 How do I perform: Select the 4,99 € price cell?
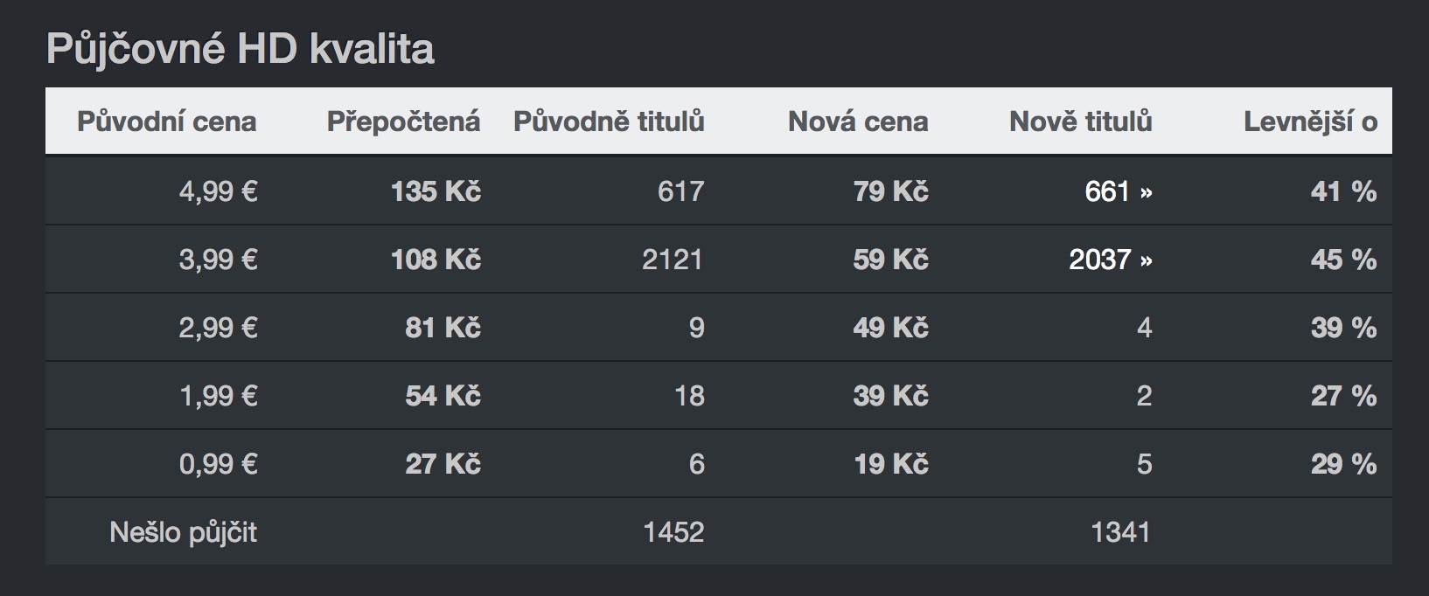click(x=218, y=191)
